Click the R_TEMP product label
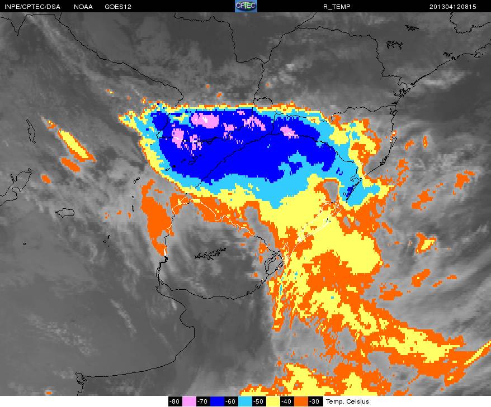This screenshot has width=491, height=407. pyautogui.click(x=337, y=7)
